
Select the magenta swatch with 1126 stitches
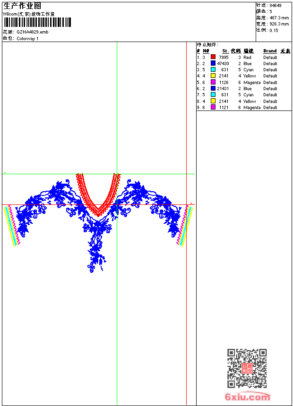[x=213, y=82]
